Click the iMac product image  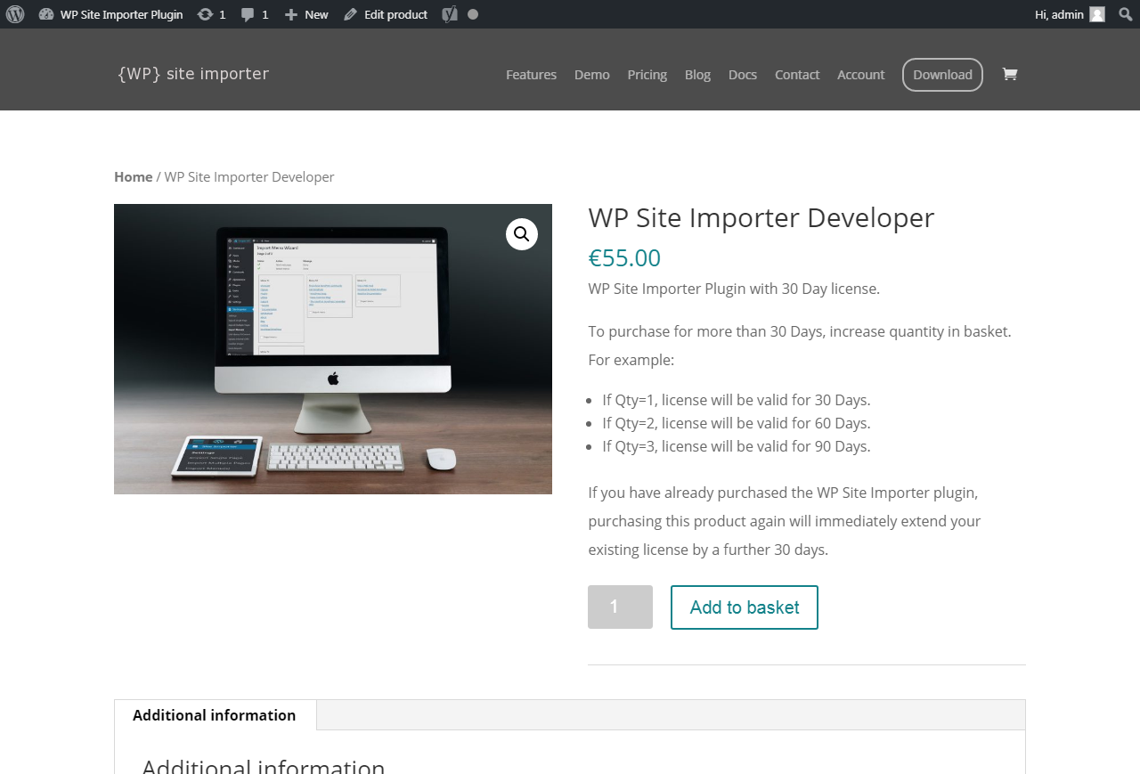333,349
